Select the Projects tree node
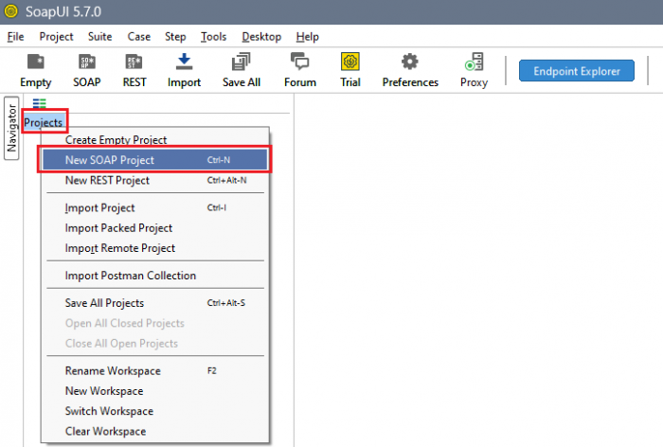This screenshot has height=447, width=663. (44, 122)
